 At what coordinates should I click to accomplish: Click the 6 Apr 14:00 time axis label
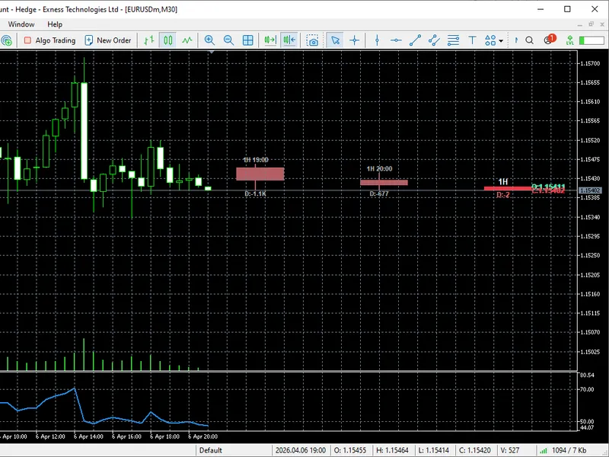88,436
